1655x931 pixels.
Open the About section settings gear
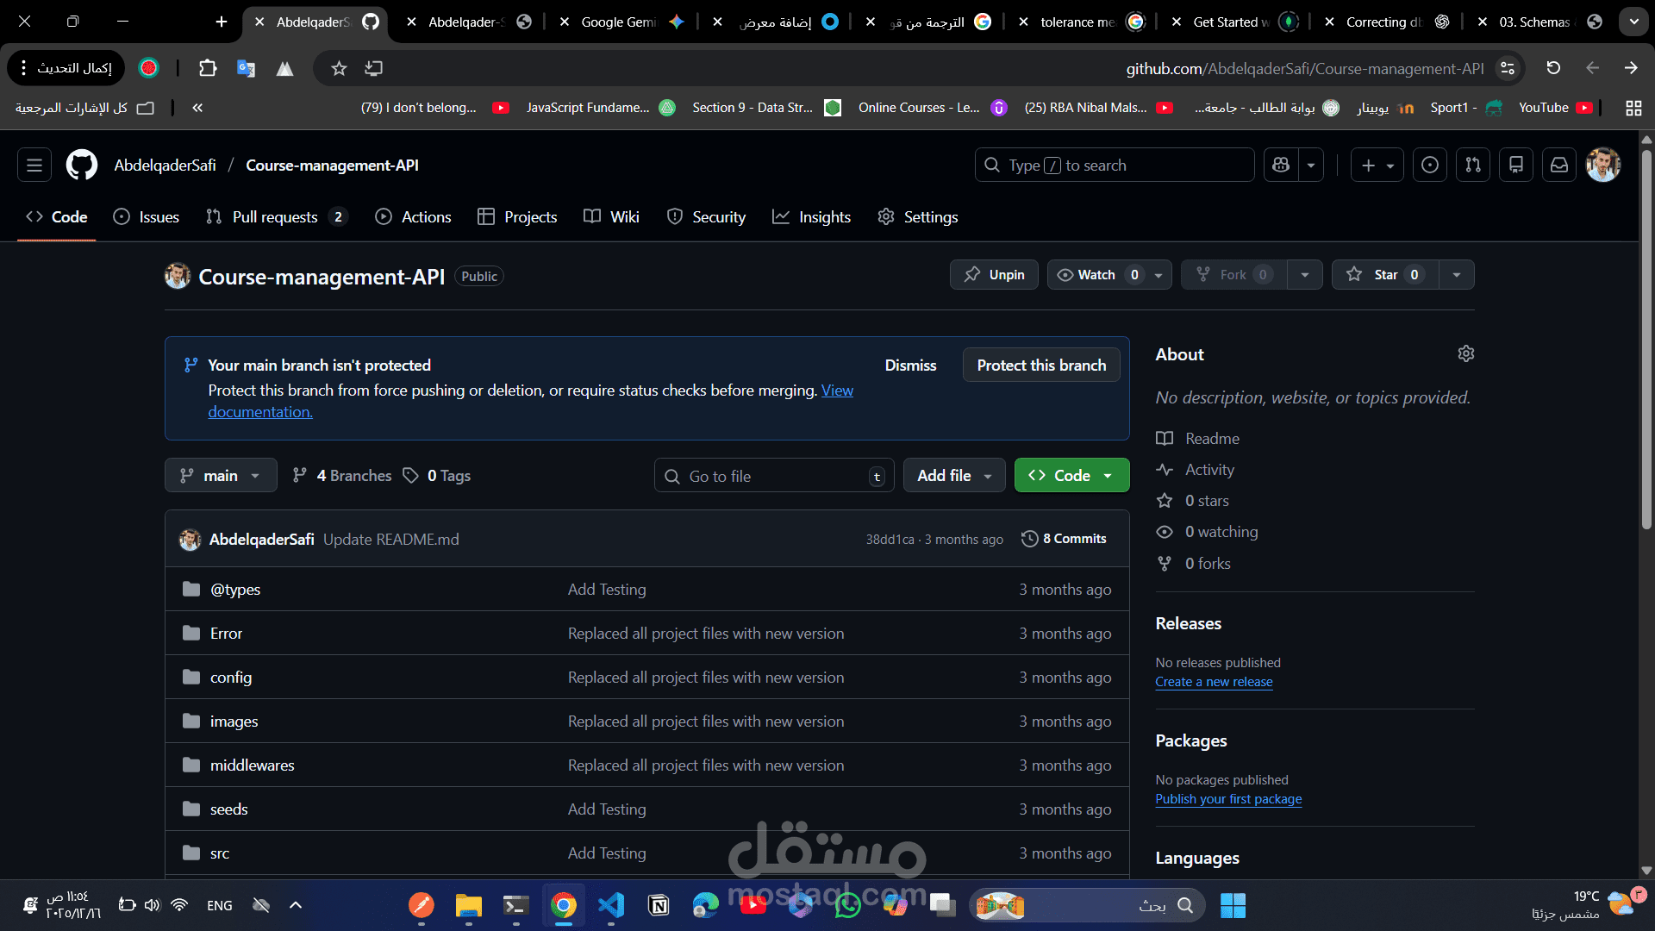click(1466, 353)
